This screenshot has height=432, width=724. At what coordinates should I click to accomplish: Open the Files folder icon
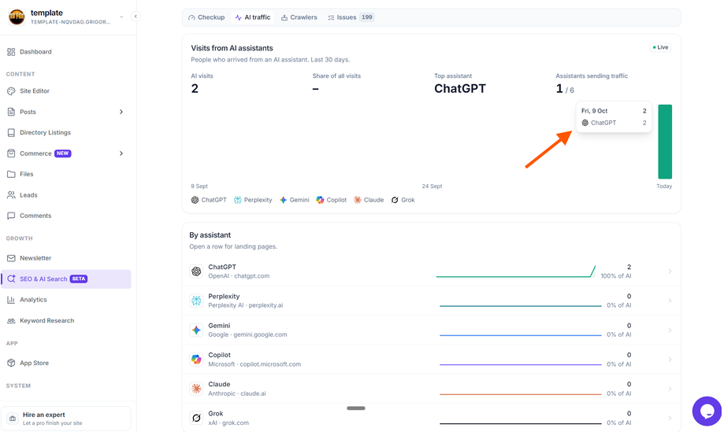11,174
